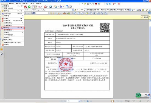151x103 pixels.
Task: Select 导入/导出 menu entry
Action: pos(13,35)
